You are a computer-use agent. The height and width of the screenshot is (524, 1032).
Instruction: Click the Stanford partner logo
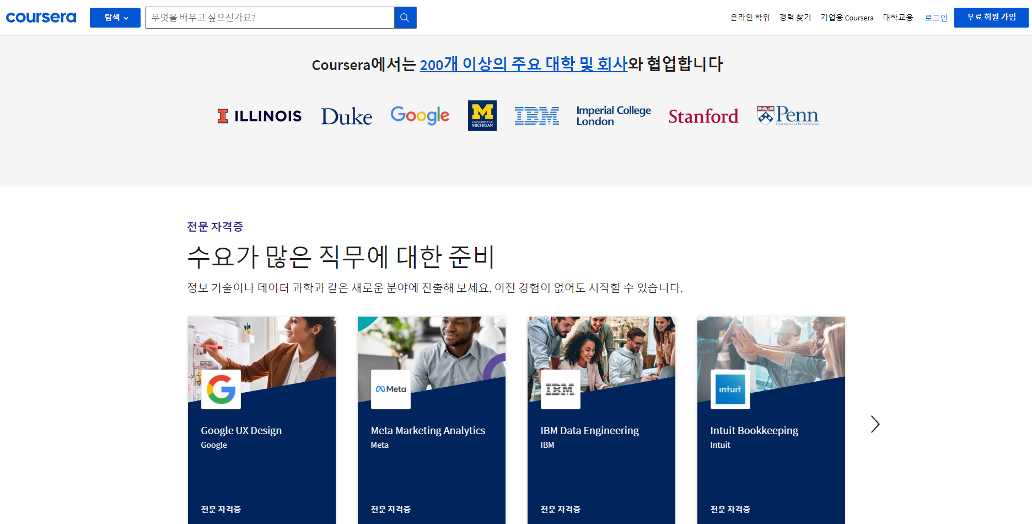703,116
